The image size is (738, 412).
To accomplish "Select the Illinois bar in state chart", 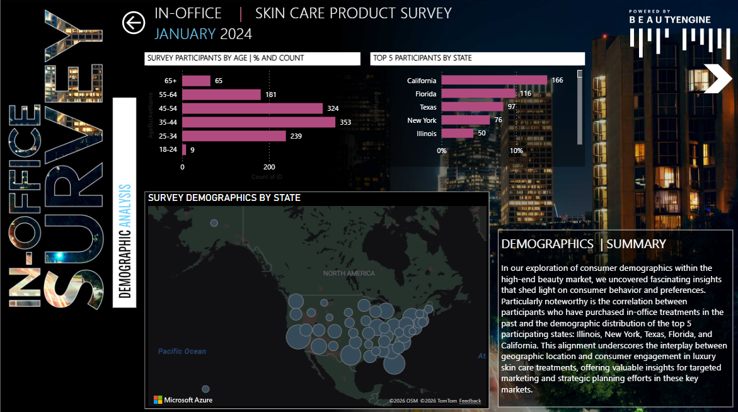I will click(457, 133).
